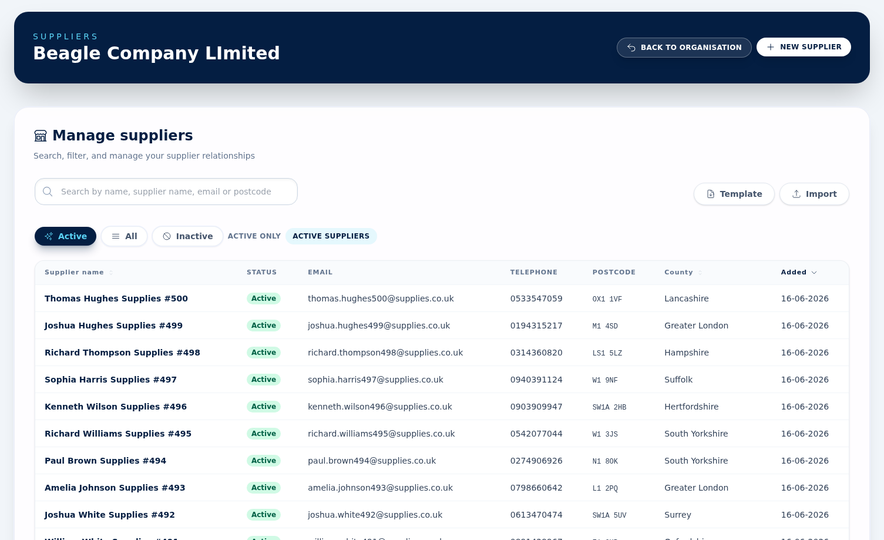Sort by Supplier name column
This screenshot has height=540, width=884.
(x=79, y=272)
